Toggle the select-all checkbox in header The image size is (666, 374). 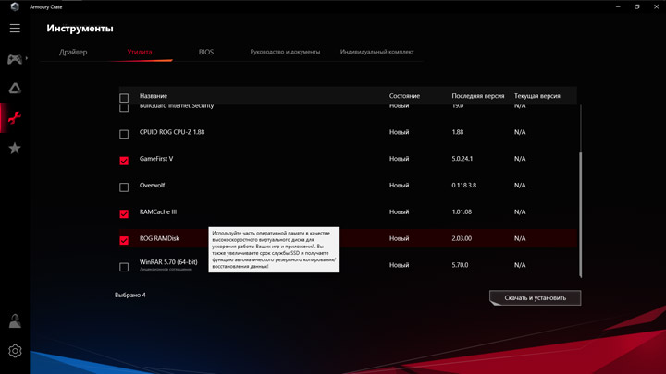124,98
